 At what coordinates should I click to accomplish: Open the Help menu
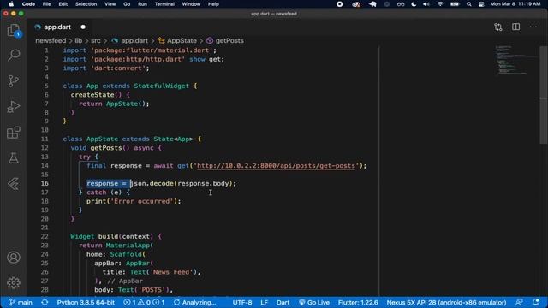click(x=213, y=4)
